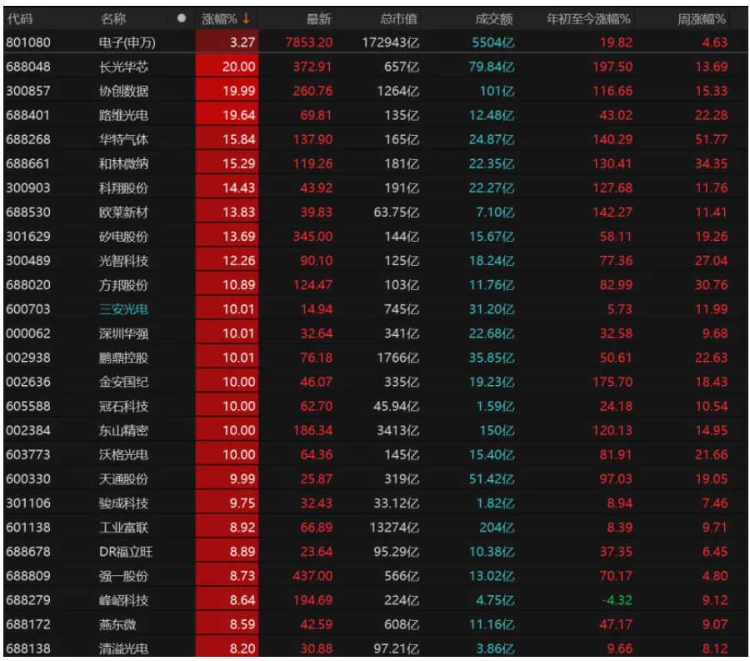
Task: Click the orange sort arrow in 涨幅% header
Action: click(x=246, y=18)
